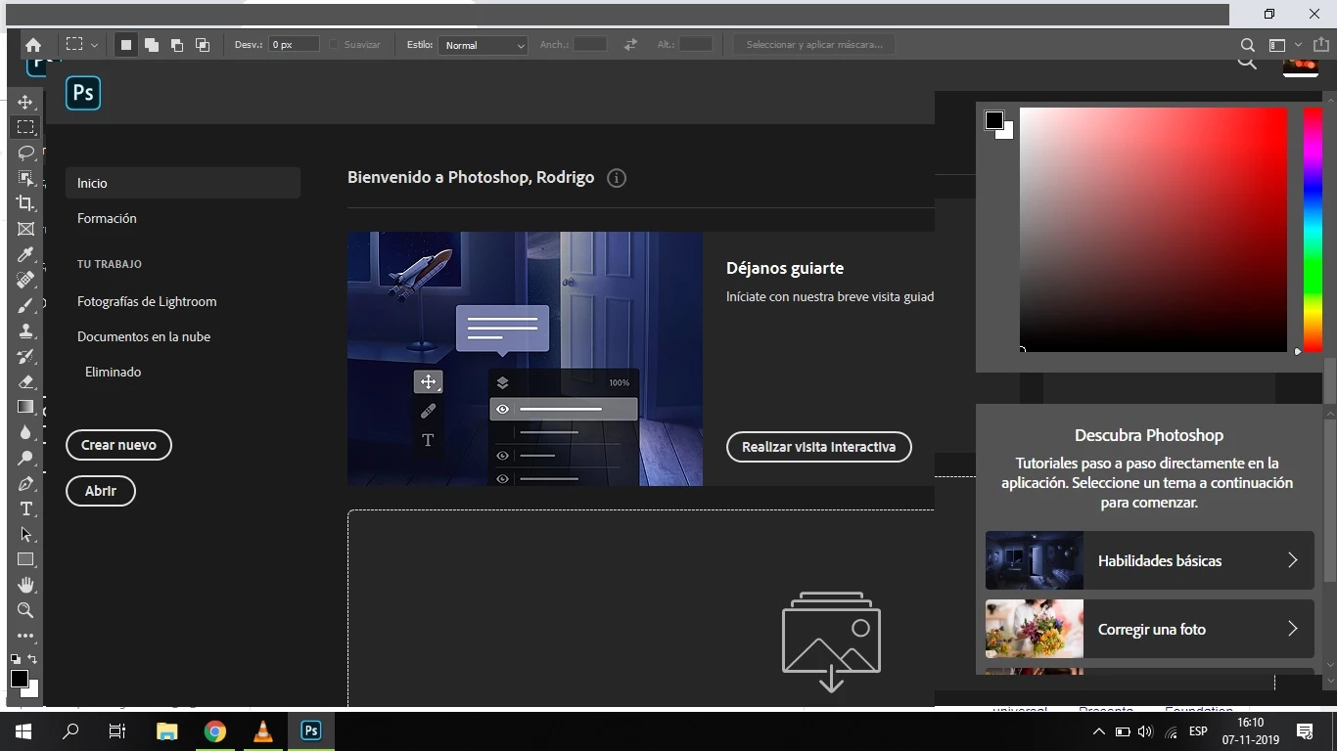The height and width of the screenshot is (751, 1337).
Task: Open VLC from the taskbar
Action: click(262, 731)
